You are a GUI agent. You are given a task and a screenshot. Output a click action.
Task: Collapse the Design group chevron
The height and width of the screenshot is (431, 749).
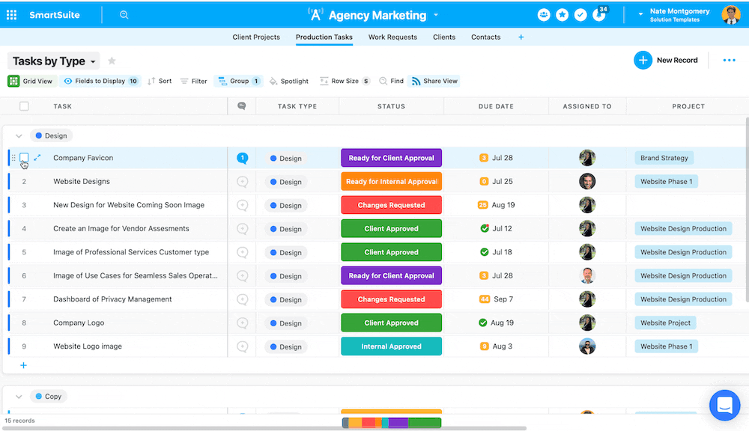tap(19, 136)
